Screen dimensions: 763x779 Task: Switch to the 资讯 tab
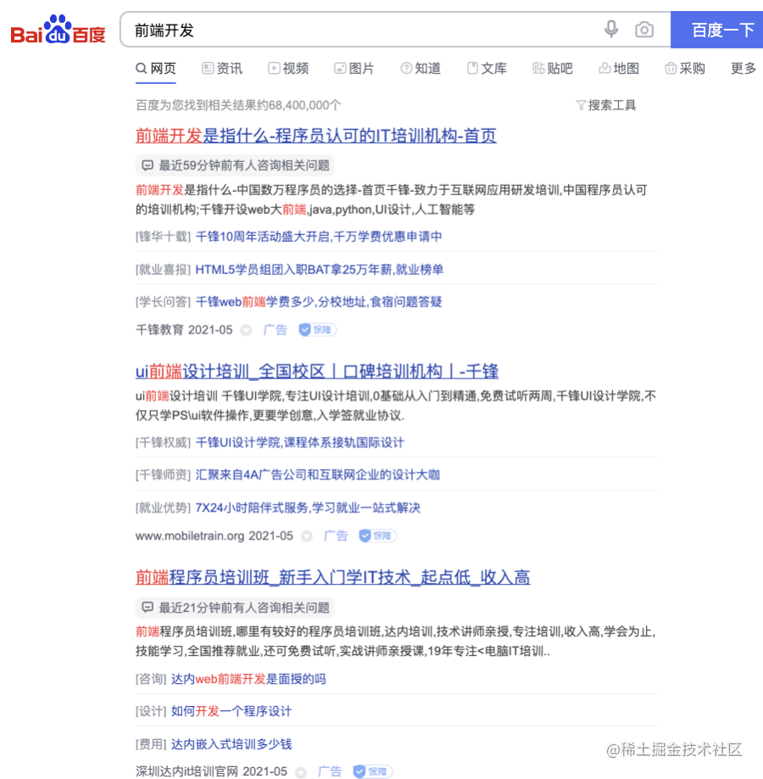222,68
